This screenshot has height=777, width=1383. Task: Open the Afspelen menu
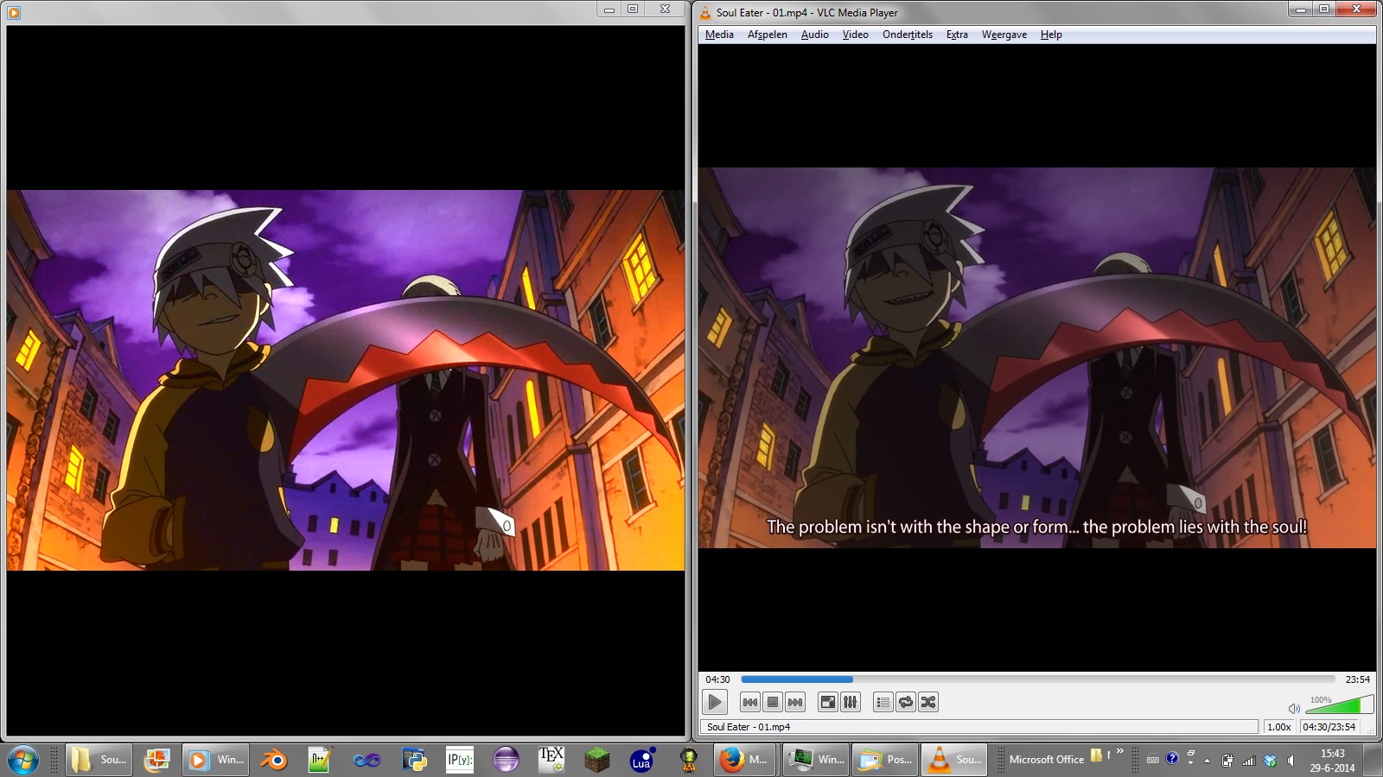768,35
